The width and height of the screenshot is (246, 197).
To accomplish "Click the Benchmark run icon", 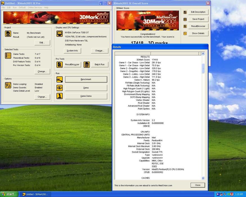I will (60, 79).
